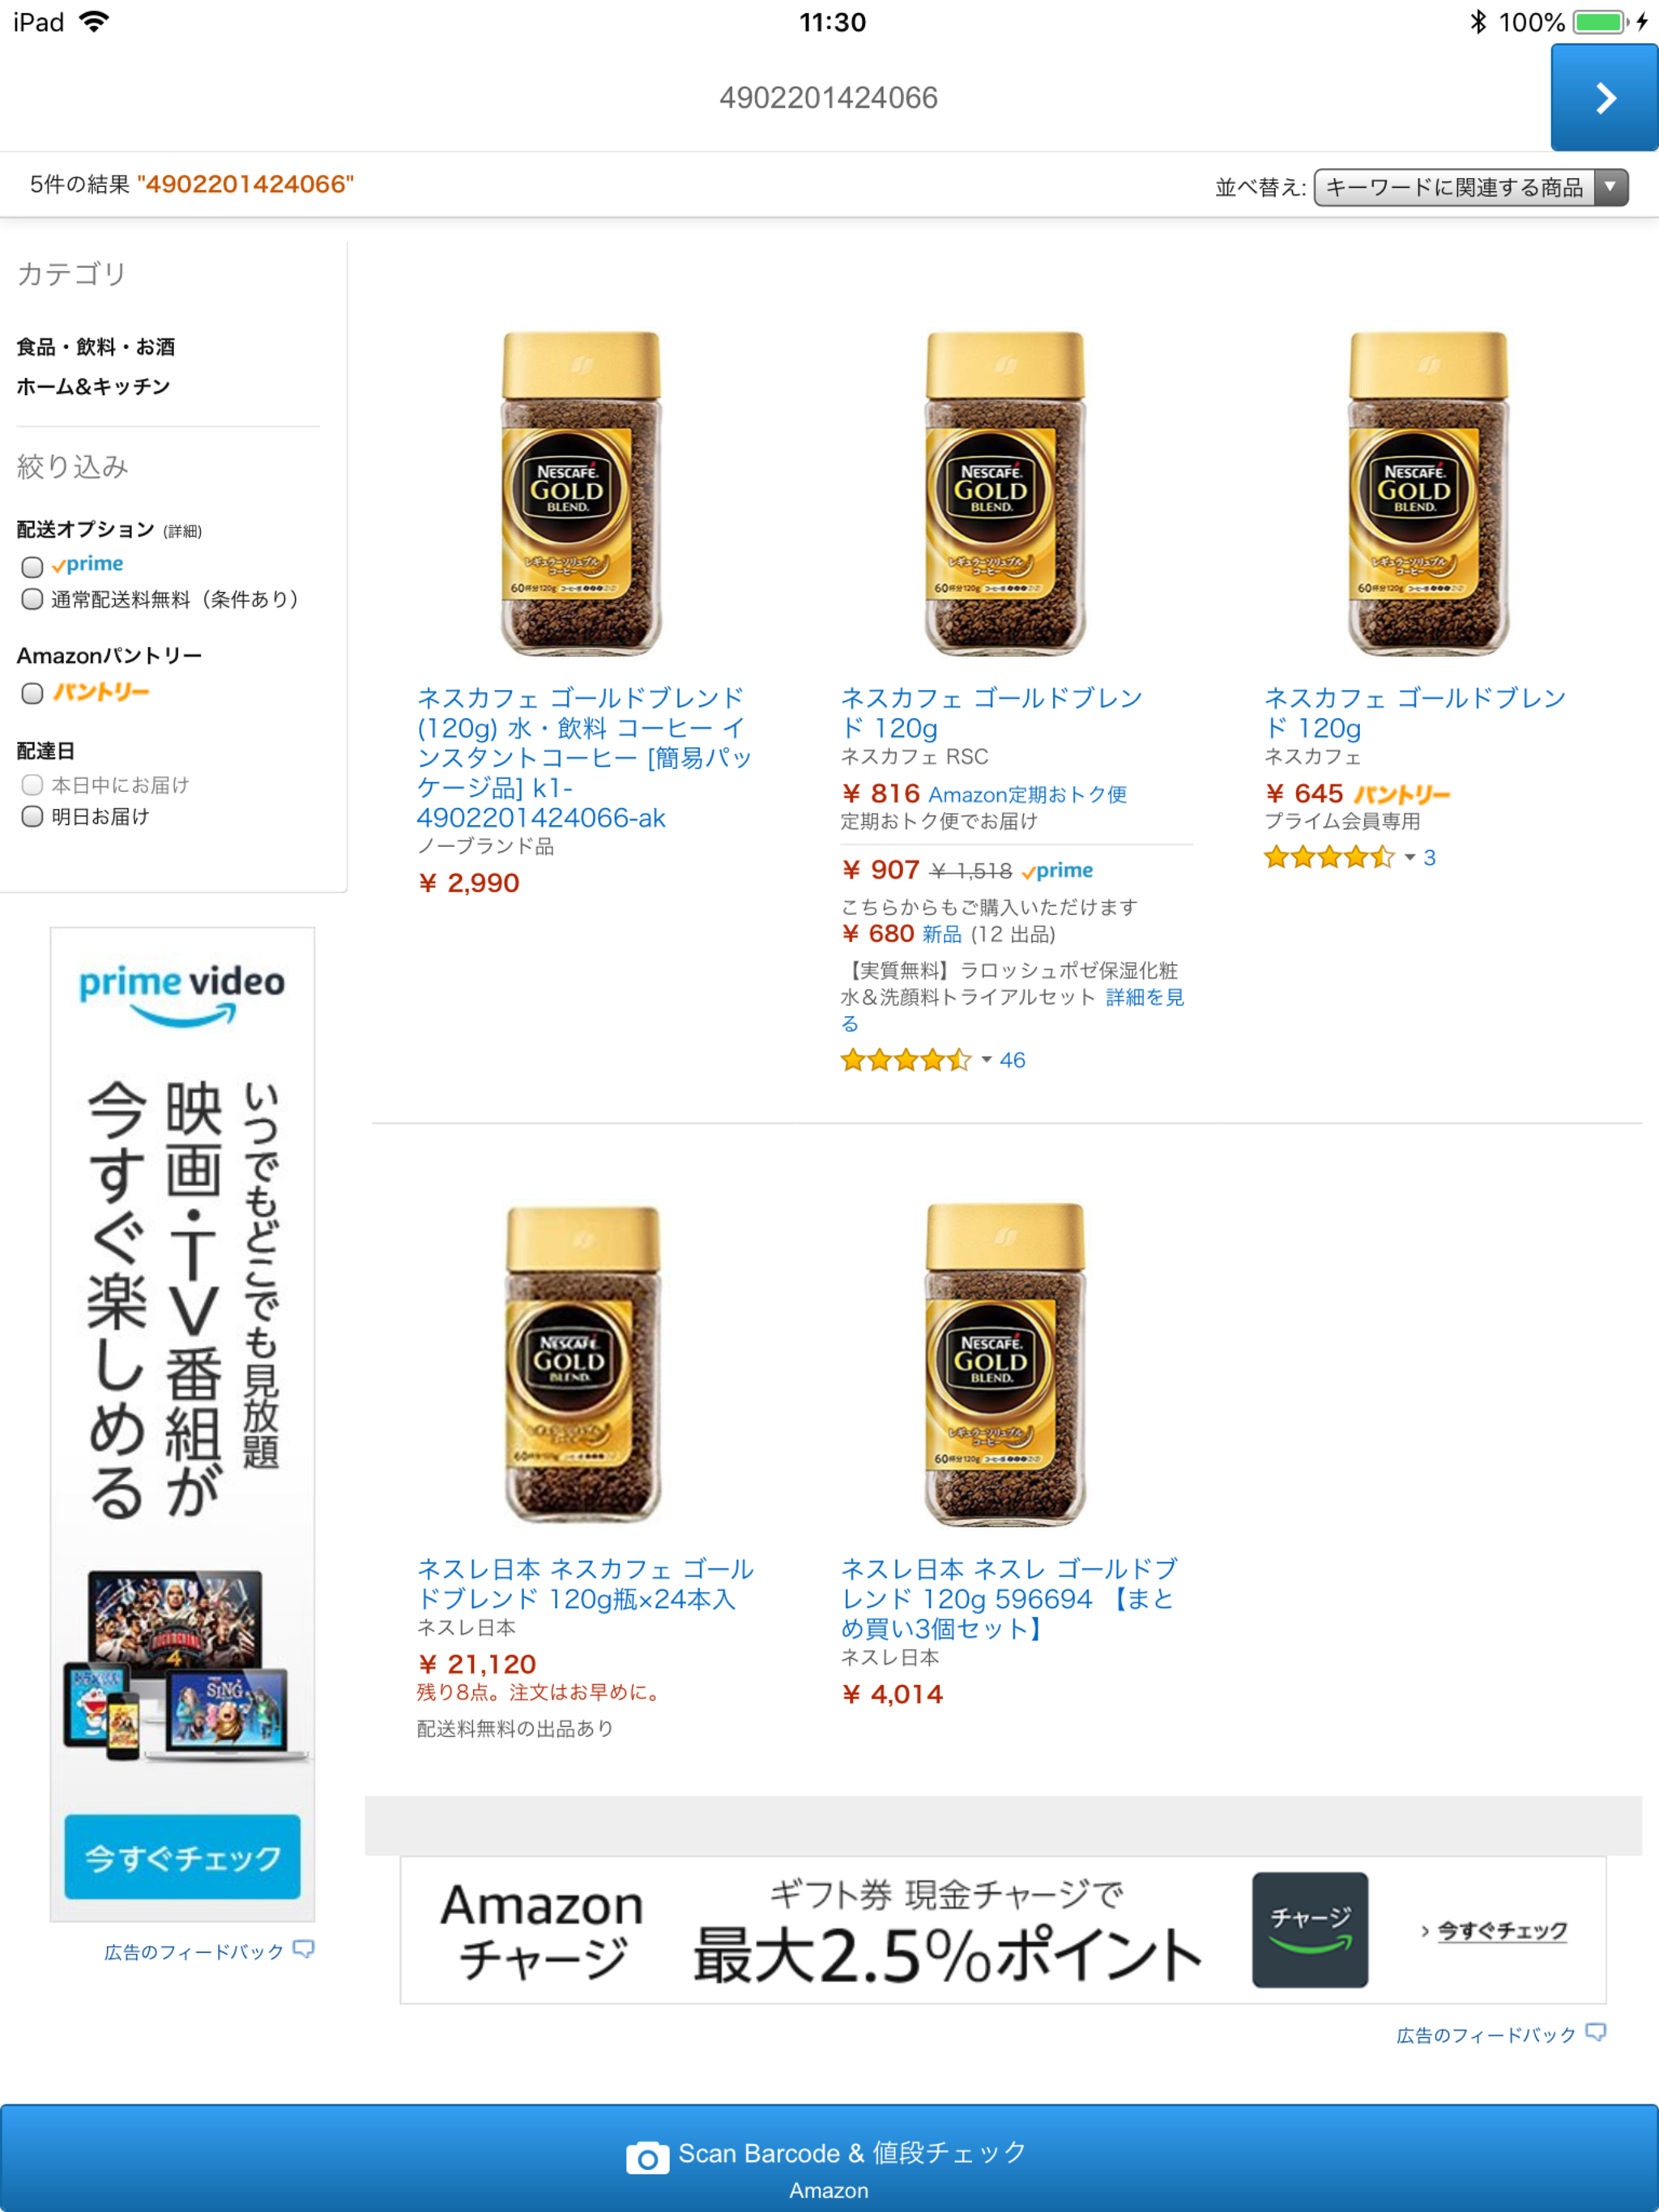
Task: Tap the barcode number search field
Action: [x=829, y=98]
